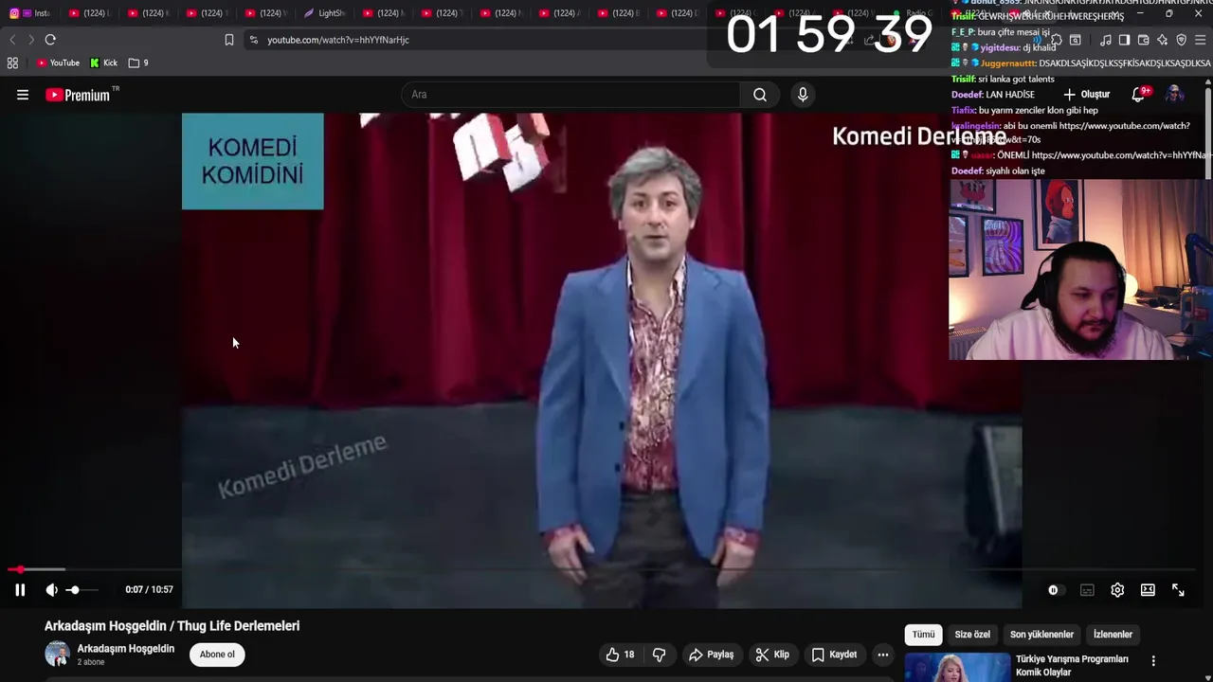
Task: Open Arkadaşım Hoşgeldin channel name link
Action: (x=125, y=649)
